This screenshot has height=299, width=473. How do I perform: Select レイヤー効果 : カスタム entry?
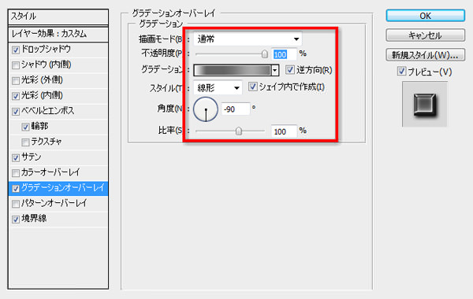pos(58,34)
